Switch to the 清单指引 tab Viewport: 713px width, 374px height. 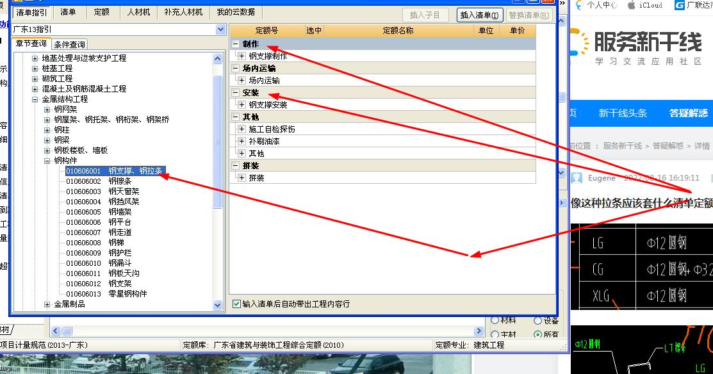point(31,12)
